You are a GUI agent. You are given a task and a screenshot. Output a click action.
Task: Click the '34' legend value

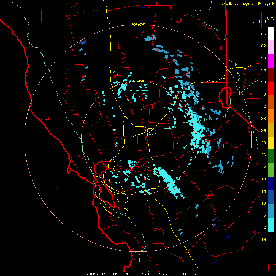coord(263,131)
